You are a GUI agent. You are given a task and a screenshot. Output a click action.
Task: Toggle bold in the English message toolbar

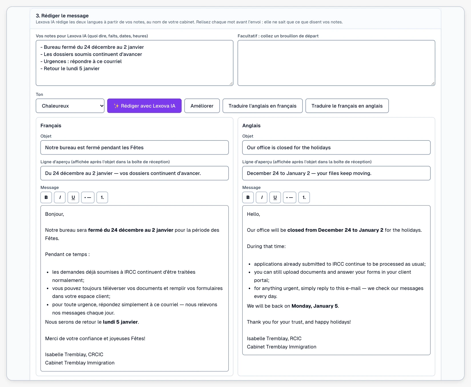tap(248, 197)
